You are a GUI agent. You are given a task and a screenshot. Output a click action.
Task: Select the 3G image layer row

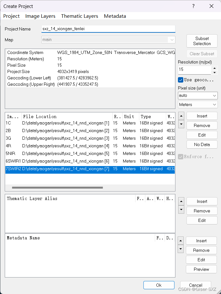90,138
